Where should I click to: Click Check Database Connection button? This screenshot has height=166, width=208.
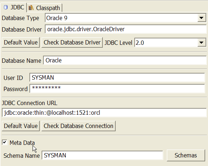78,126
